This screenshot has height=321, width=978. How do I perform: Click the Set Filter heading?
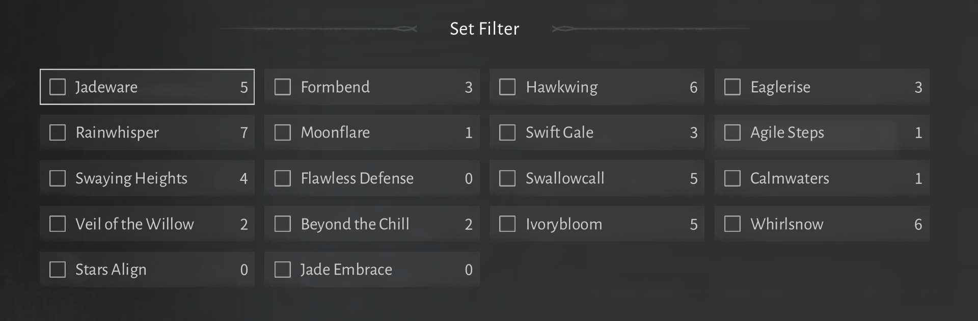[484, 29]
